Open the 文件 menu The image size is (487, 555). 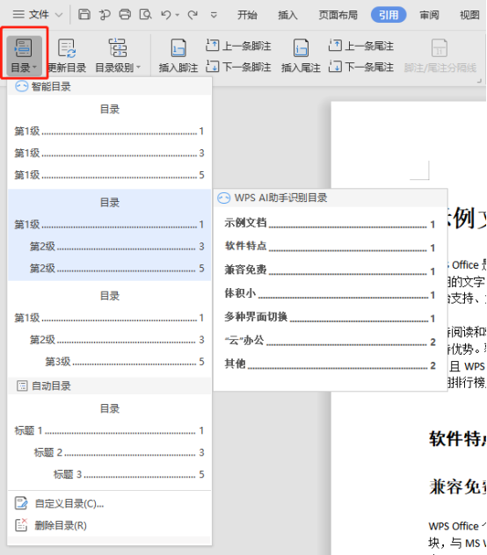[31, 15]
